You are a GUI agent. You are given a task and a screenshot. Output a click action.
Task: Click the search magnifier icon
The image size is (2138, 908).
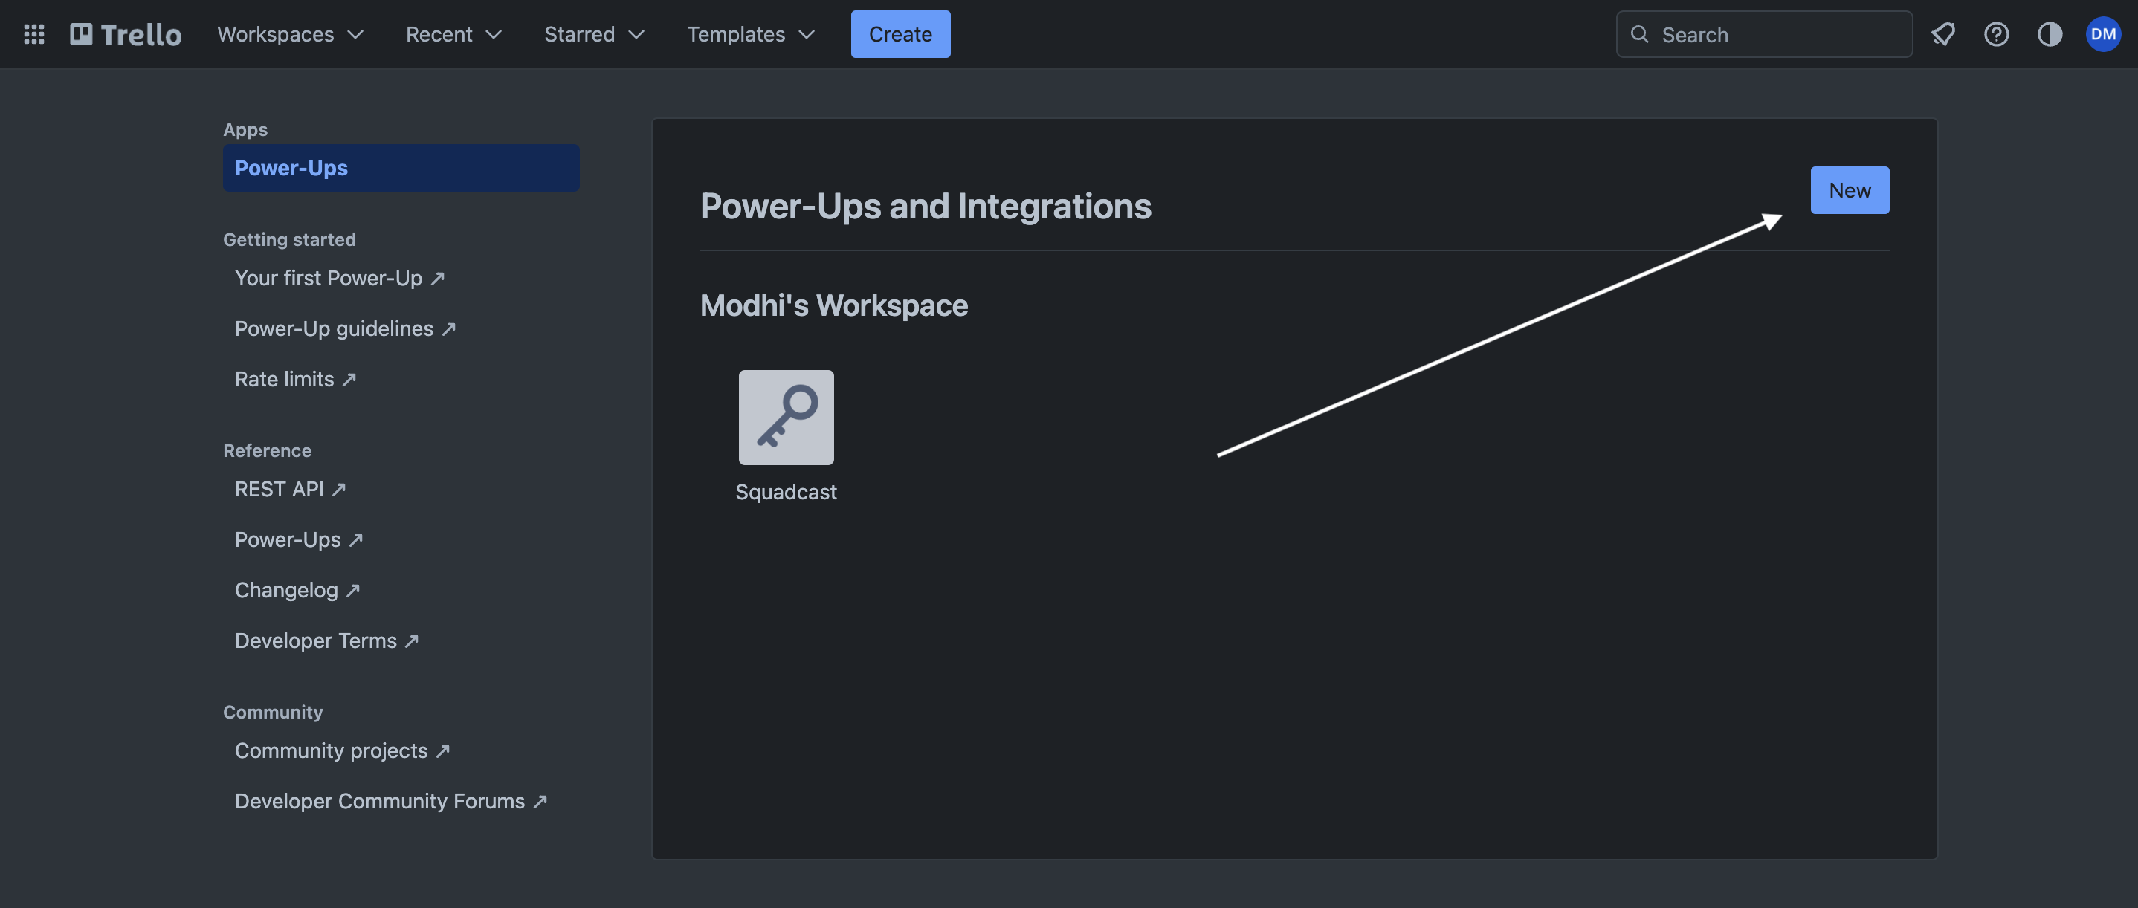(x=1639, y=34)
